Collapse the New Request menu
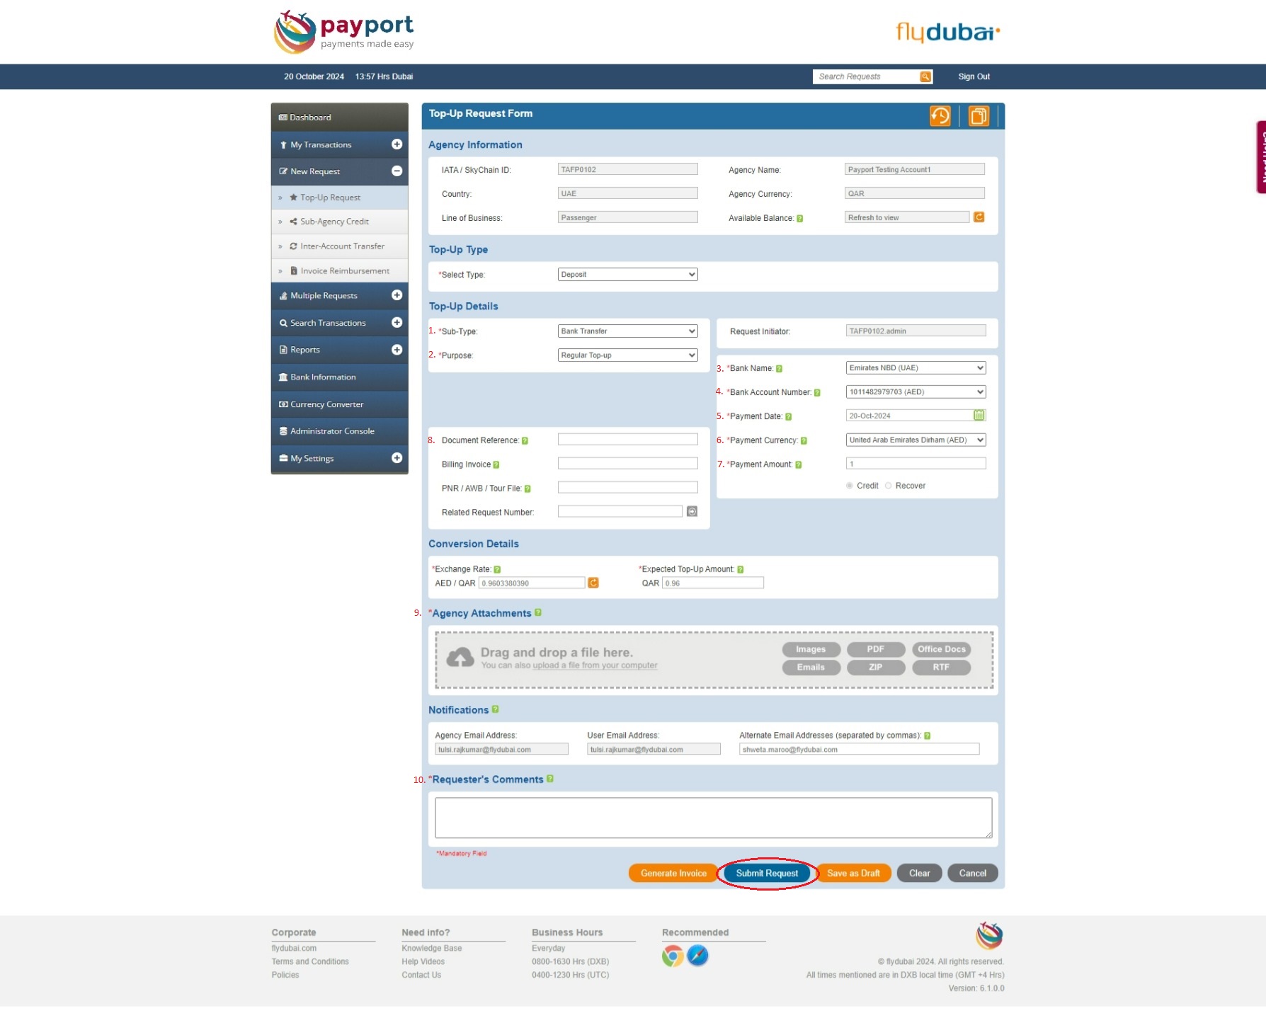1266x1018 pixels. (397, 171)
